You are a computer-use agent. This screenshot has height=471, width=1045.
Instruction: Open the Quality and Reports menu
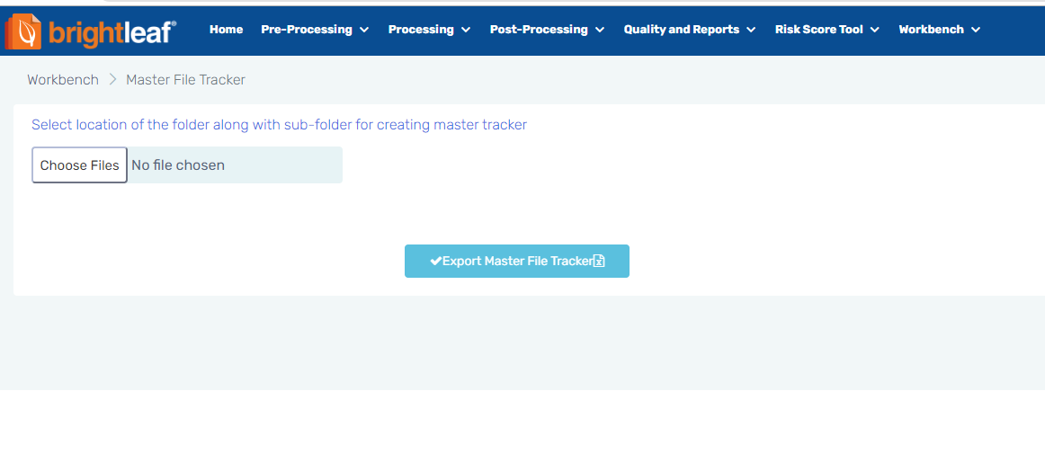[681, 30]
